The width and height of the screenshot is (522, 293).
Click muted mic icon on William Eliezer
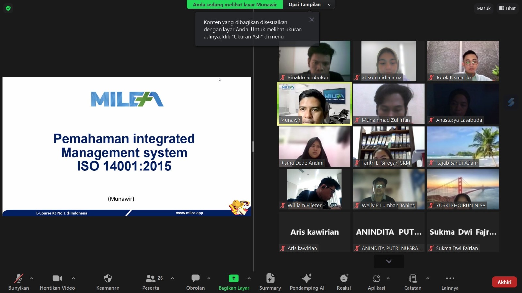point(283,205)
